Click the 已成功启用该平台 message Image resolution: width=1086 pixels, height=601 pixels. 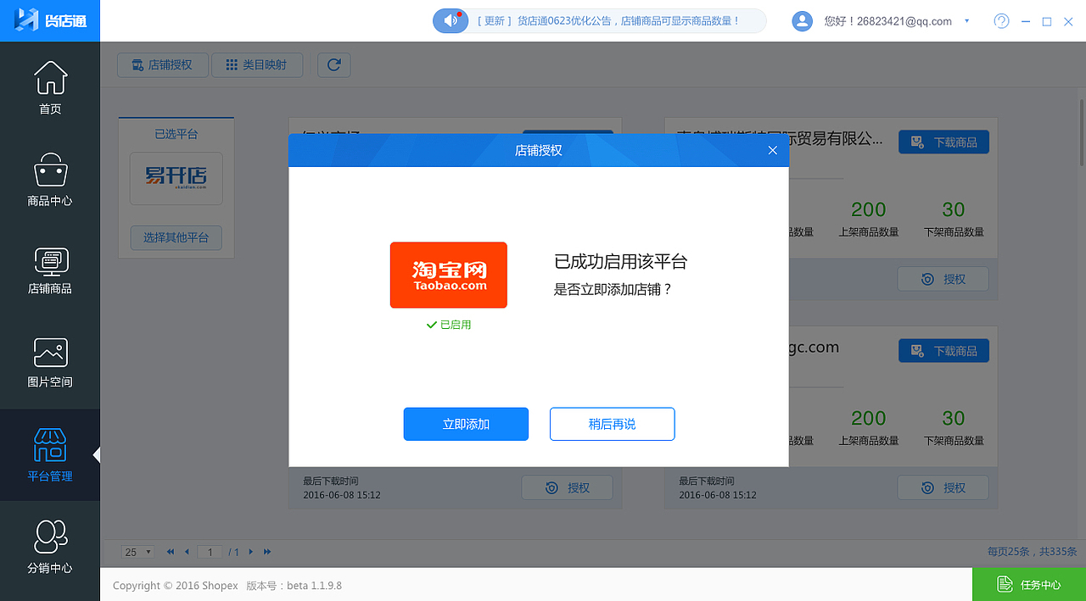click(620, 262)
